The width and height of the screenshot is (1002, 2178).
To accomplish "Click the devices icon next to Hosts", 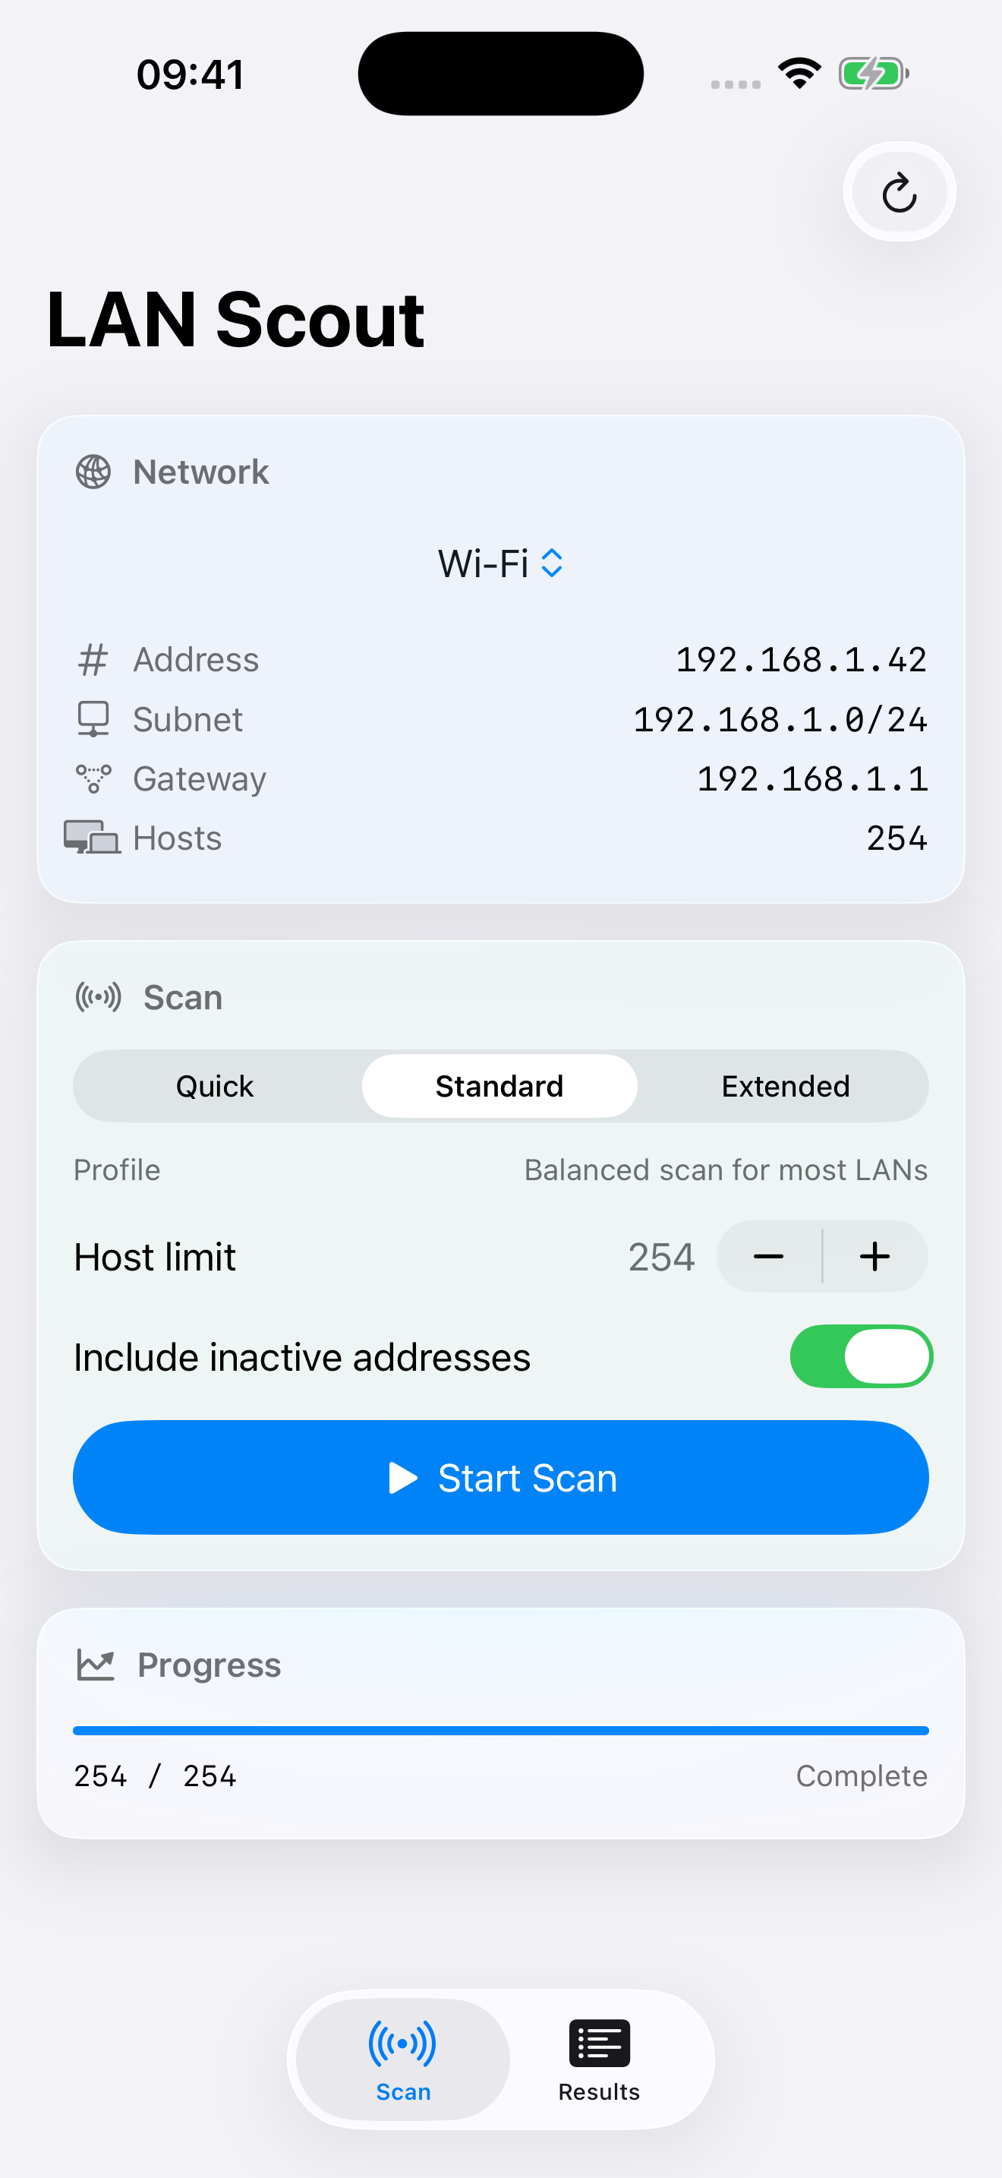I will click(92, 838).
